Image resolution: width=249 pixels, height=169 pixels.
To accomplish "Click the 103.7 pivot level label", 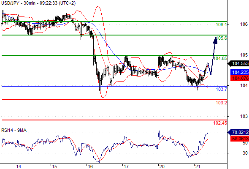I will 222,89.
